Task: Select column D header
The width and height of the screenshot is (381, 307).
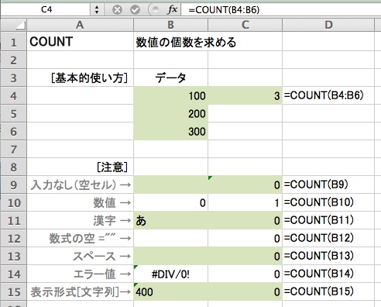Action: point(328,25)
